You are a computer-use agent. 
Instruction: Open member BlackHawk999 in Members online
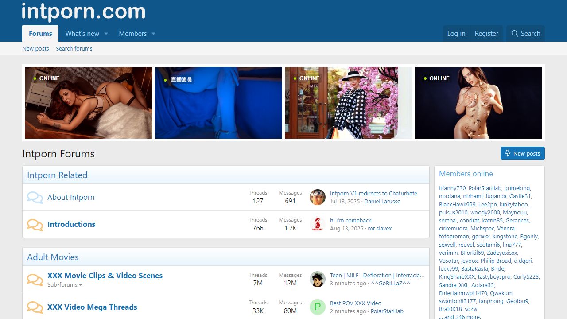pyautogui.click(x=457, y=204)
